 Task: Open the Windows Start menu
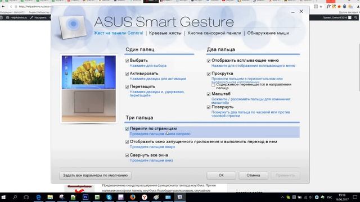(3, 197)
